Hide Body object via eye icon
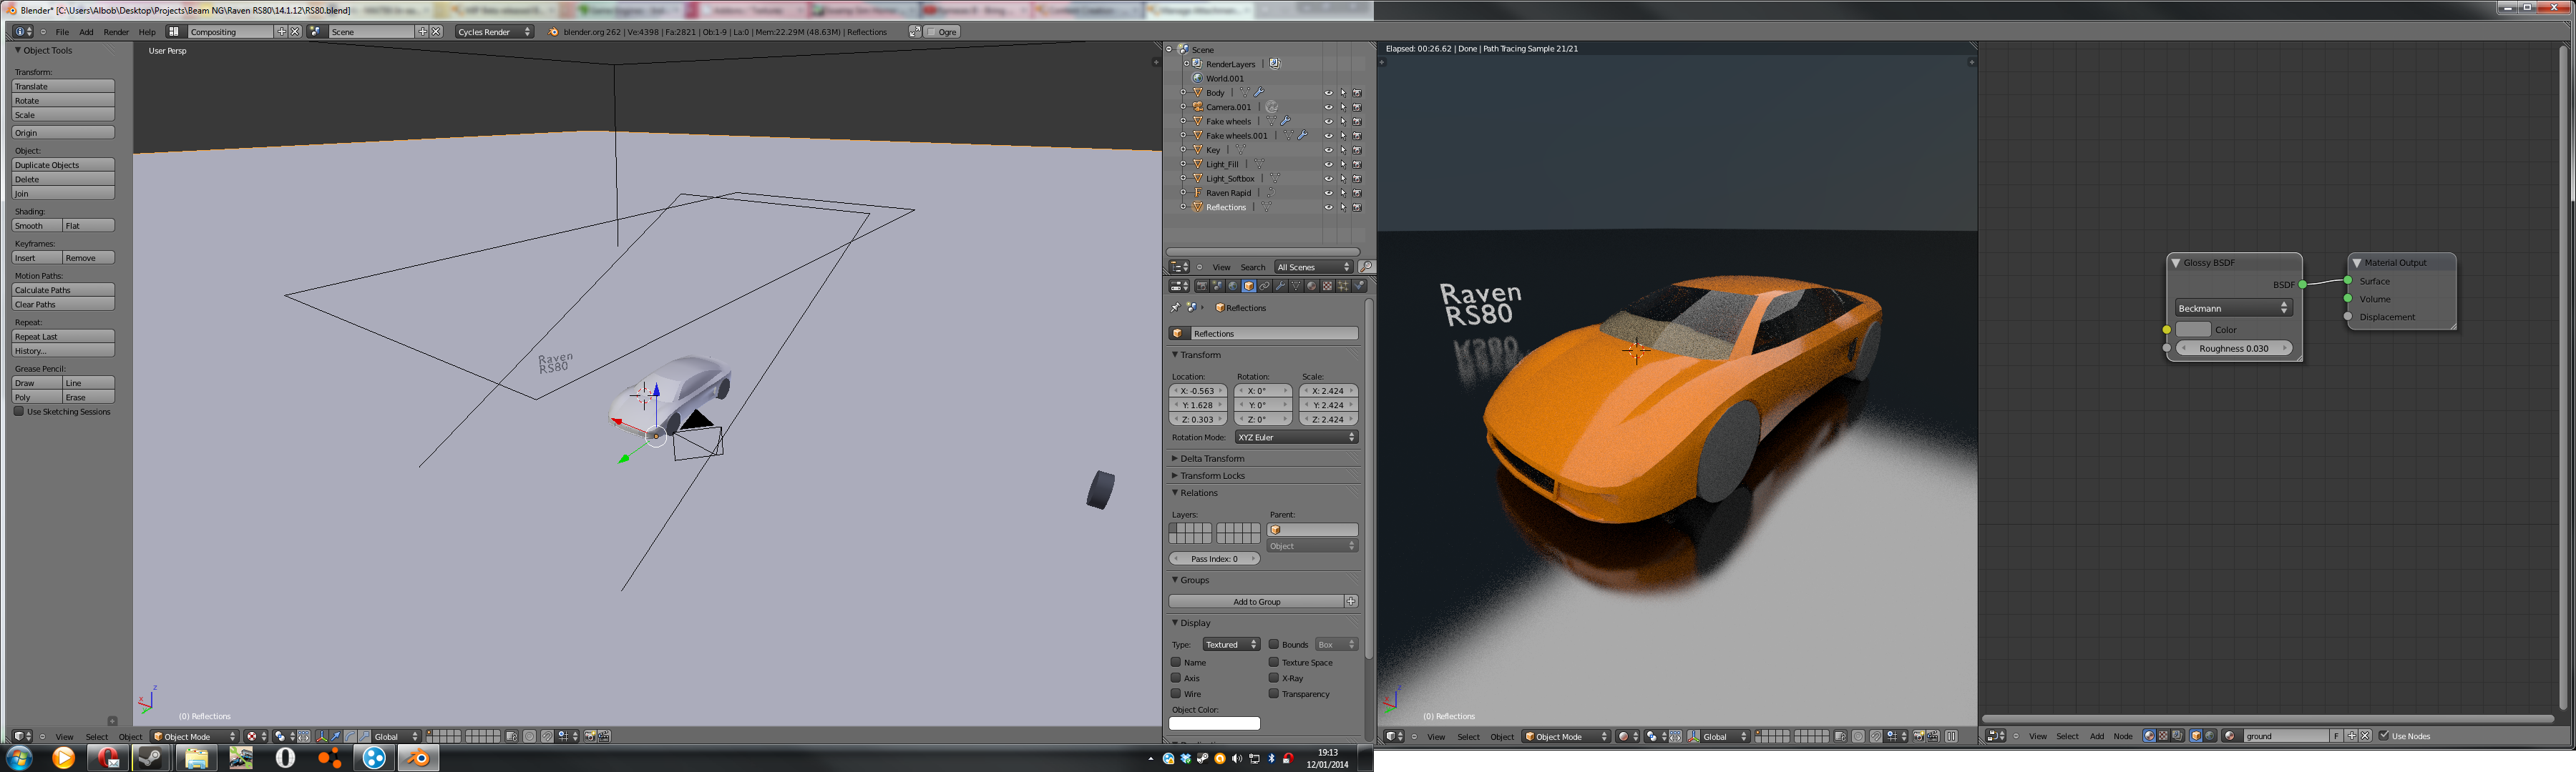 [x=1329, y=93]
